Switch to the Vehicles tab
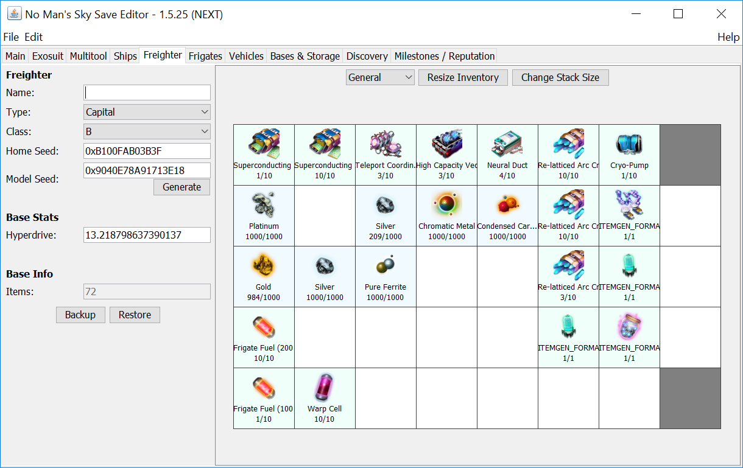 tap(246, 56)
